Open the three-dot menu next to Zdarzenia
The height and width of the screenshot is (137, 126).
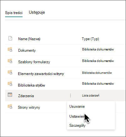(71, 96)
